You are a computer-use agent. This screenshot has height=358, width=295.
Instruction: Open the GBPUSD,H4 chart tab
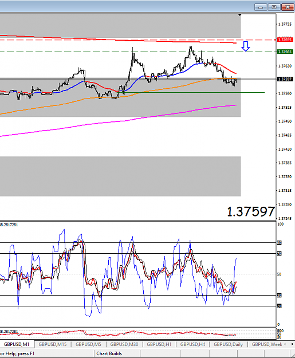(192, 344)
